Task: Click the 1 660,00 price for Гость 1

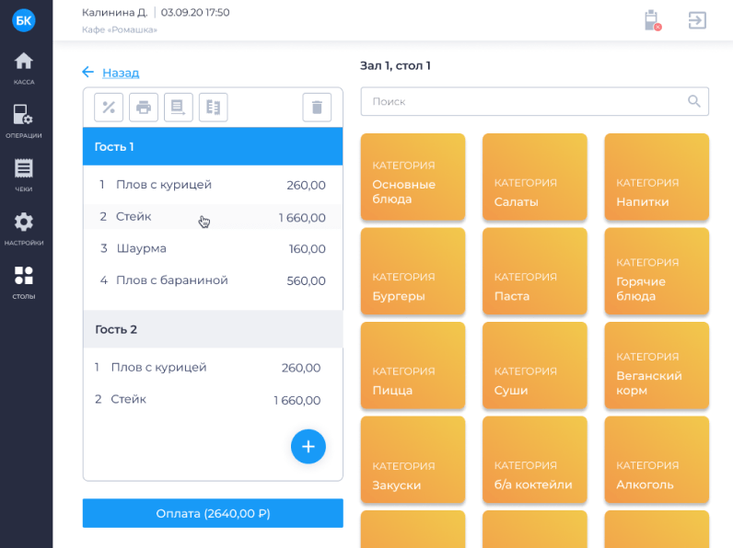Action: 302,218
